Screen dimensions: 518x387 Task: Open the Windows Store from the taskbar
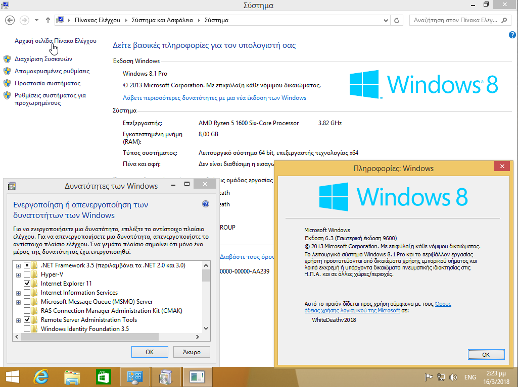[104, 377]
